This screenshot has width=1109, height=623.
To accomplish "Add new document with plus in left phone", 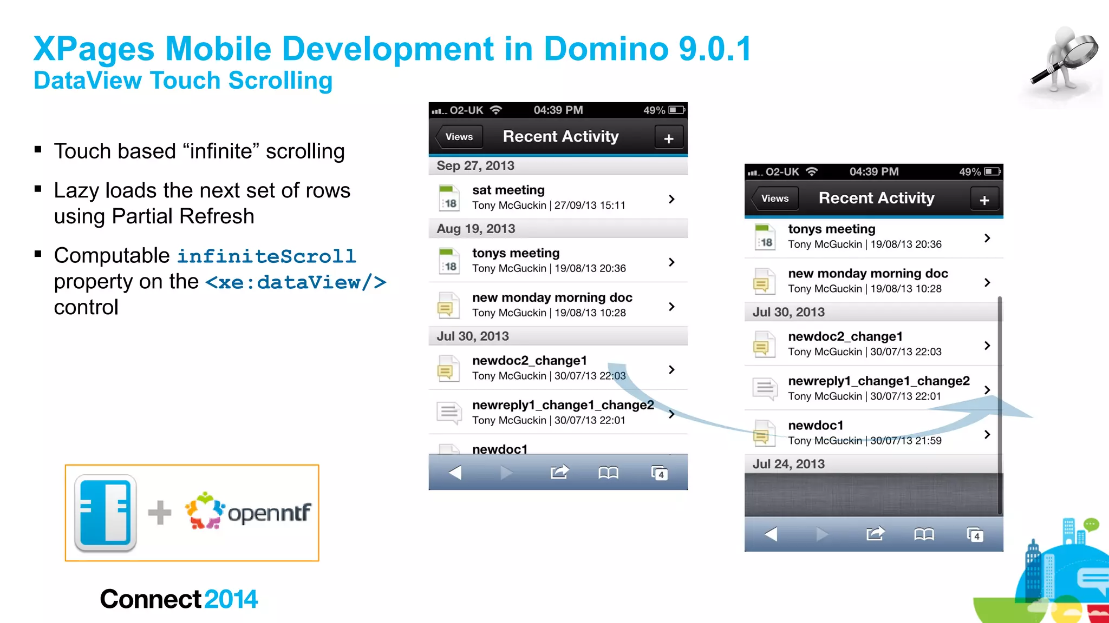I will (669, 138).
